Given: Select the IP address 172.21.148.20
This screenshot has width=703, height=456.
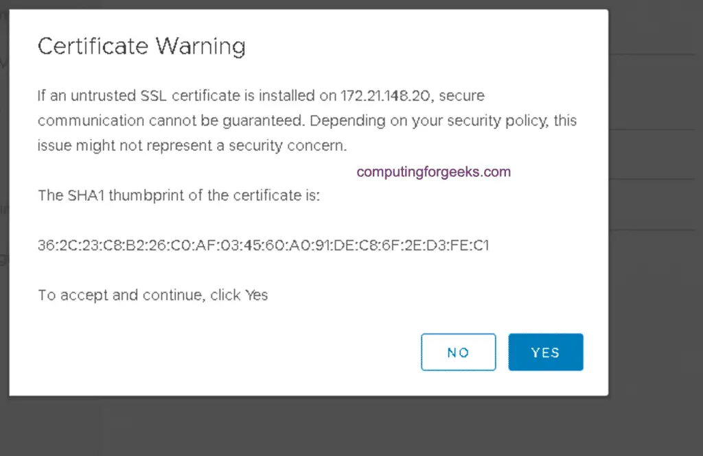Looking at the screenshot, I should point(385,96).
